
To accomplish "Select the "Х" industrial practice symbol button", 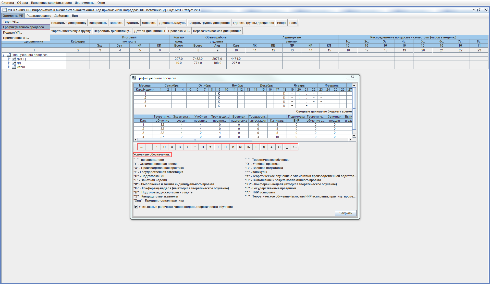I will (172, 147).
